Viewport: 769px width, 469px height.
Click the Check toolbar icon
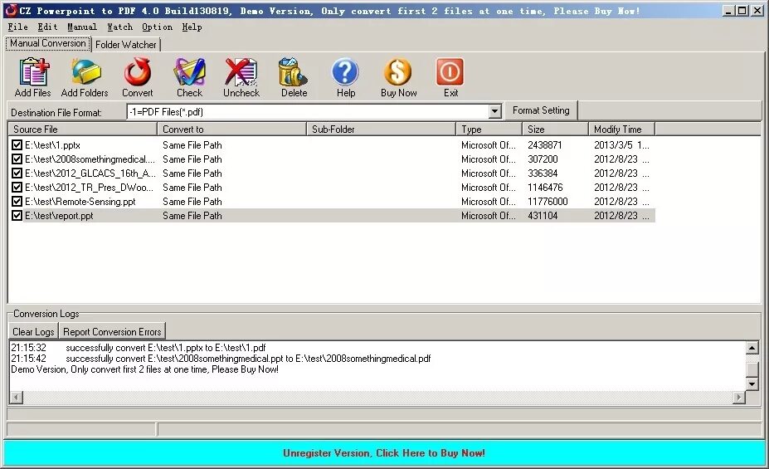[x=189, y=72]
